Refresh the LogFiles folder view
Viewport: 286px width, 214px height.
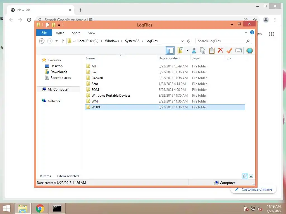189,41
